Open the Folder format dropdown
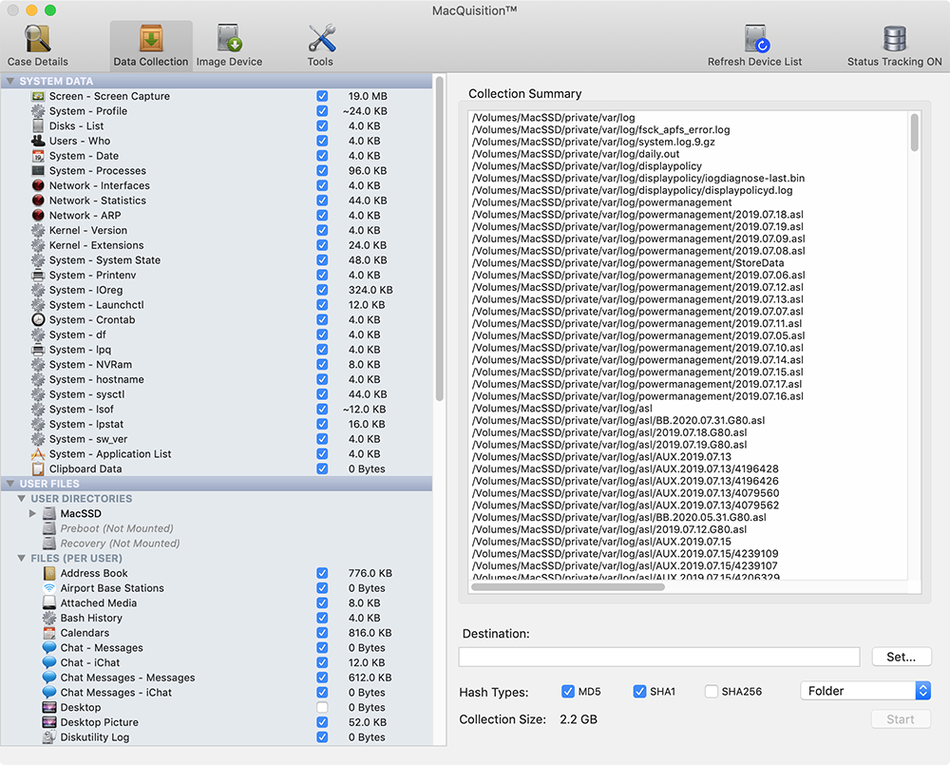 coord(865,691)
